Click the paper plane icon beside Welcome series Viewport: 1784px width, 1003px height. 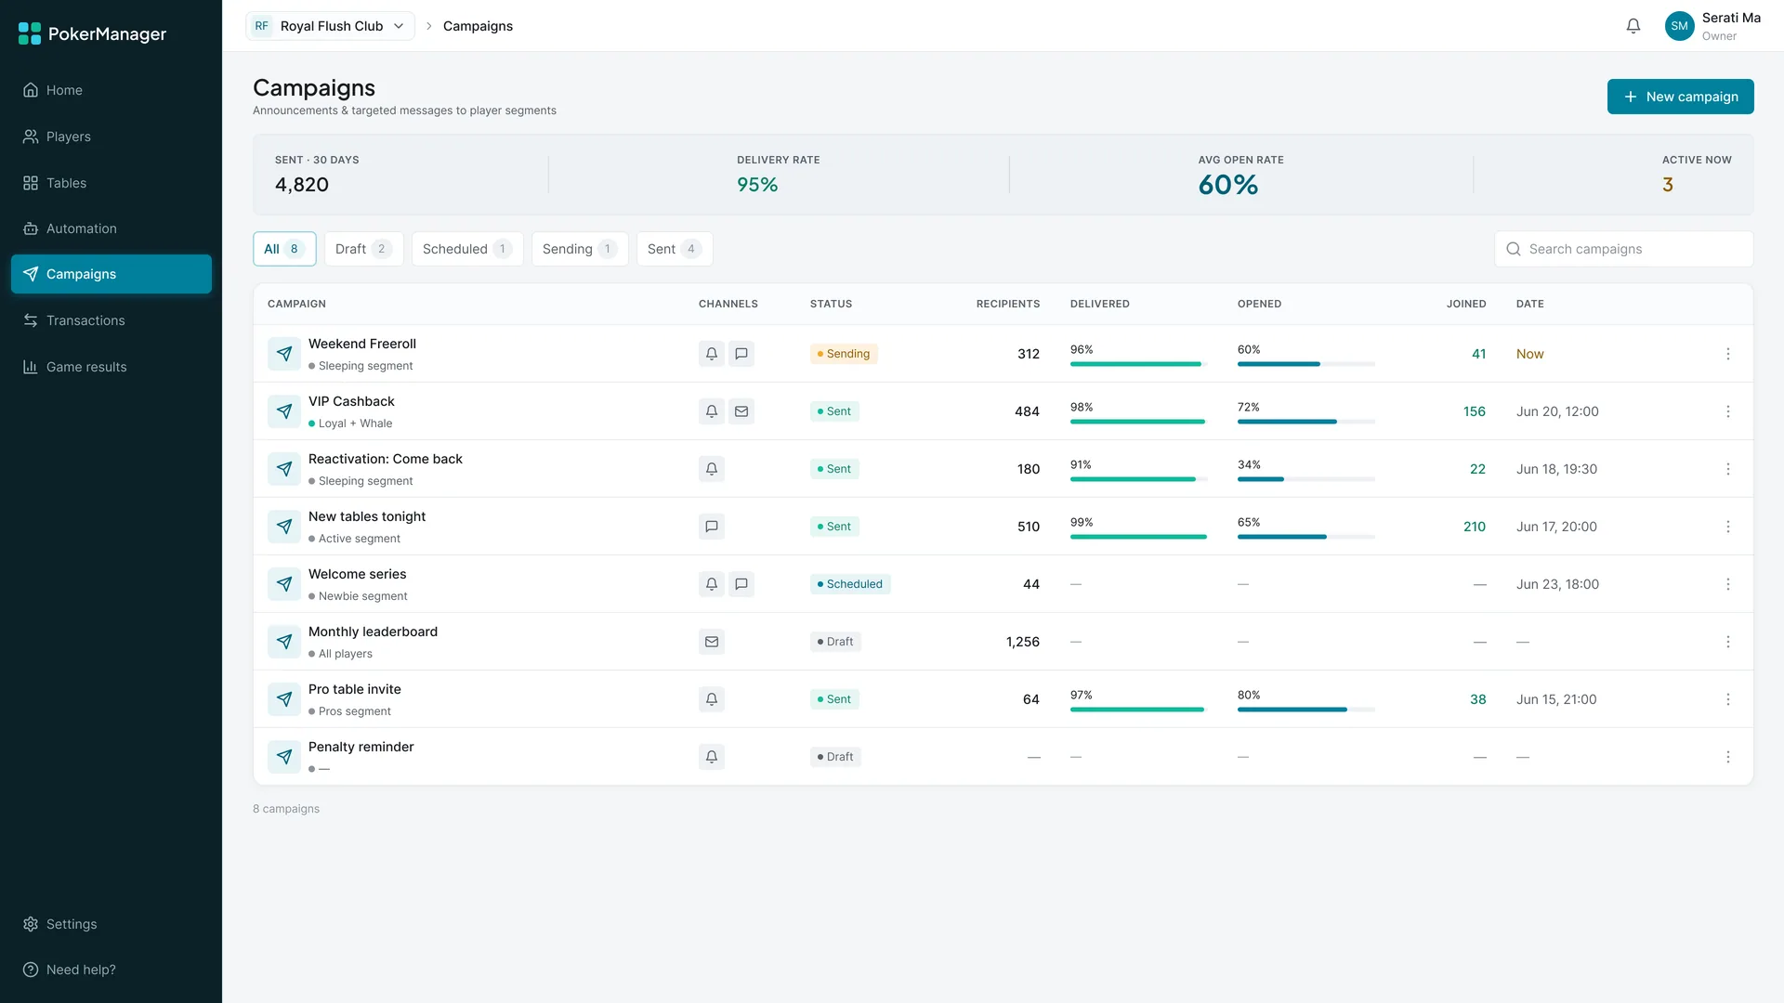(x=284, y=584)
